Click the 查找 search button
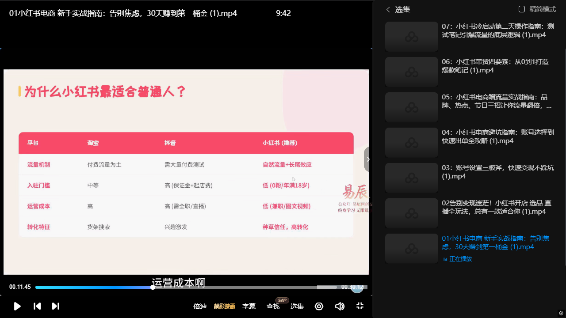566x318 pixels. [273, 306]
